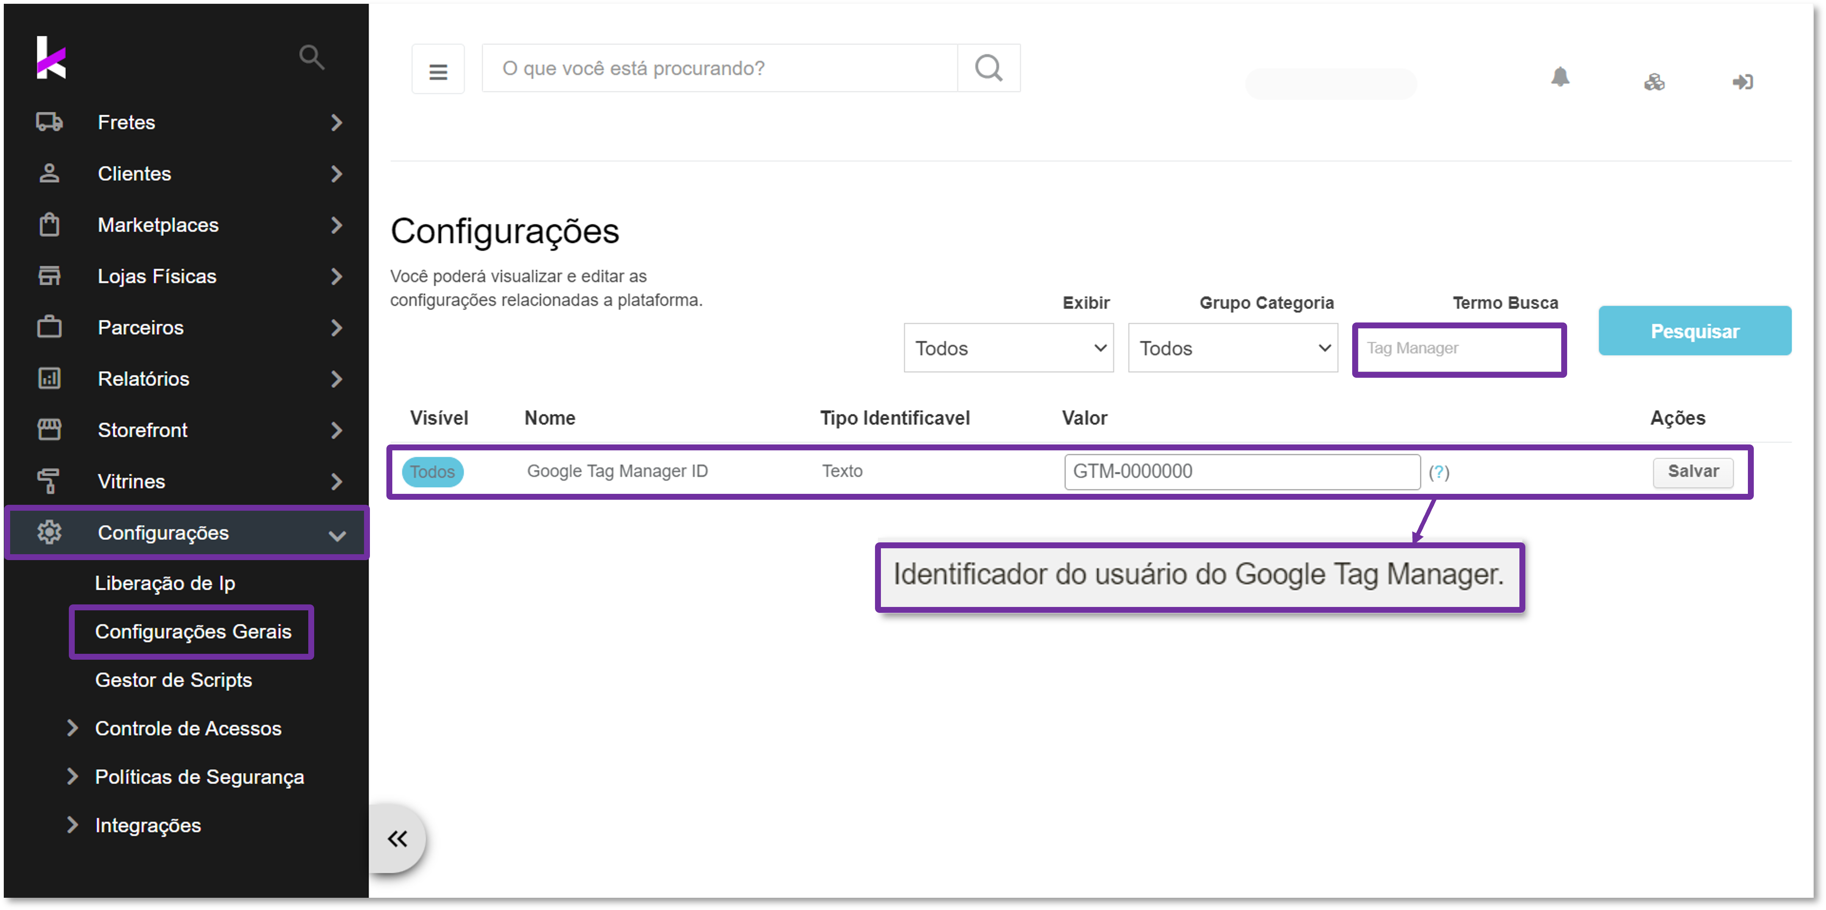Click the Lojas Físicas store icon
Viewport: 1826px width, 910px height.
(x=50, y=276)
